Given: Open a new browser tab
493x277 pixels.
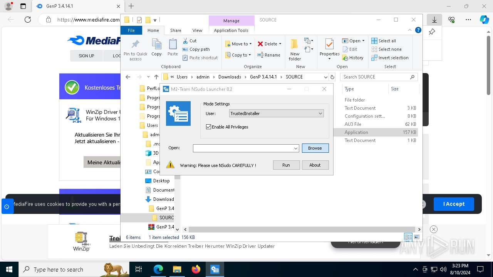Looking at the screenshot, I should (131, 6).
